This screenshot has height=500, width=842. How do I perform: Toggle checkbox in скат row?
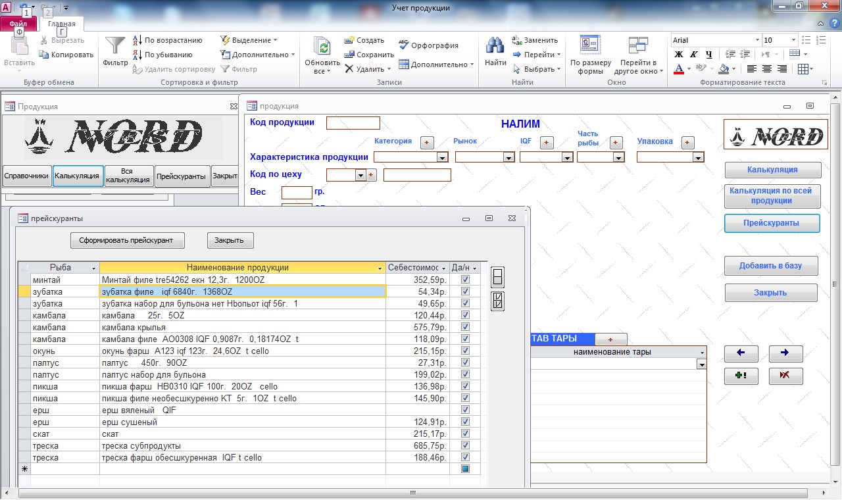pos(466,434)
